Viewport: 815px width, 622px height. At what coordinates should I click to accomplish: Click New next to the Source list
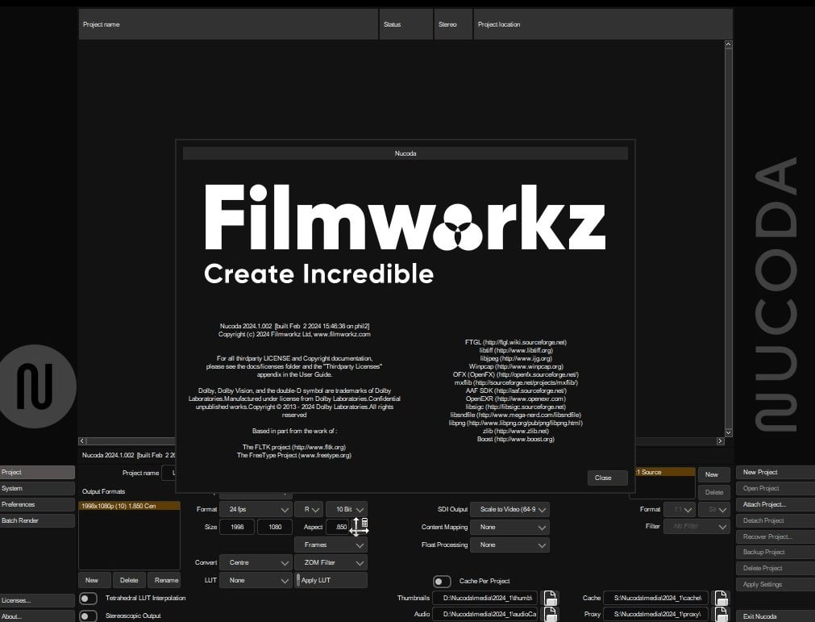click(713, 474)
